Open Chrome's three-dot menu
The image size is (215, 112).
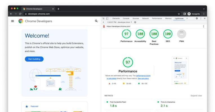coord(204,14)
